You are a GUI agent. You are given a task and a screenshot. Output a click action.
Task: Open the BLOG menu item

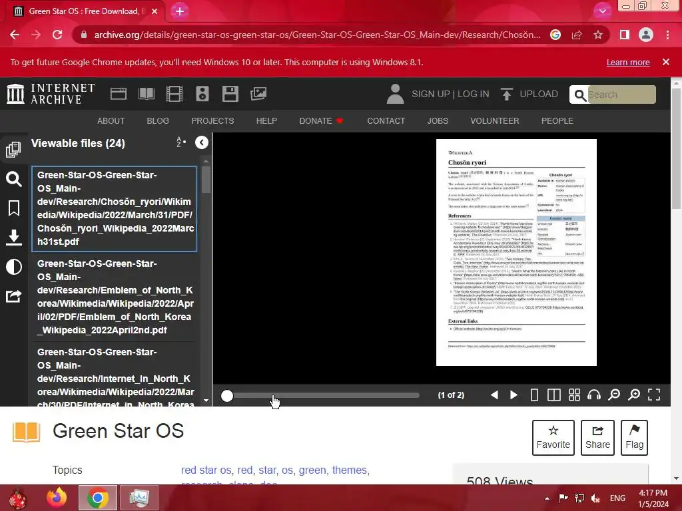click(x=158, y=121)
